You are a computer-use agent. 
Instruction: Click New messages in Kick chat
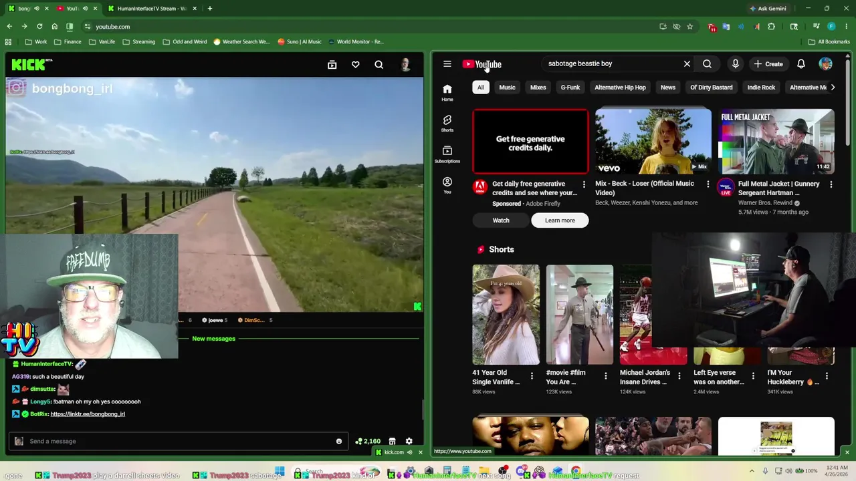click(x=213, y=339)
